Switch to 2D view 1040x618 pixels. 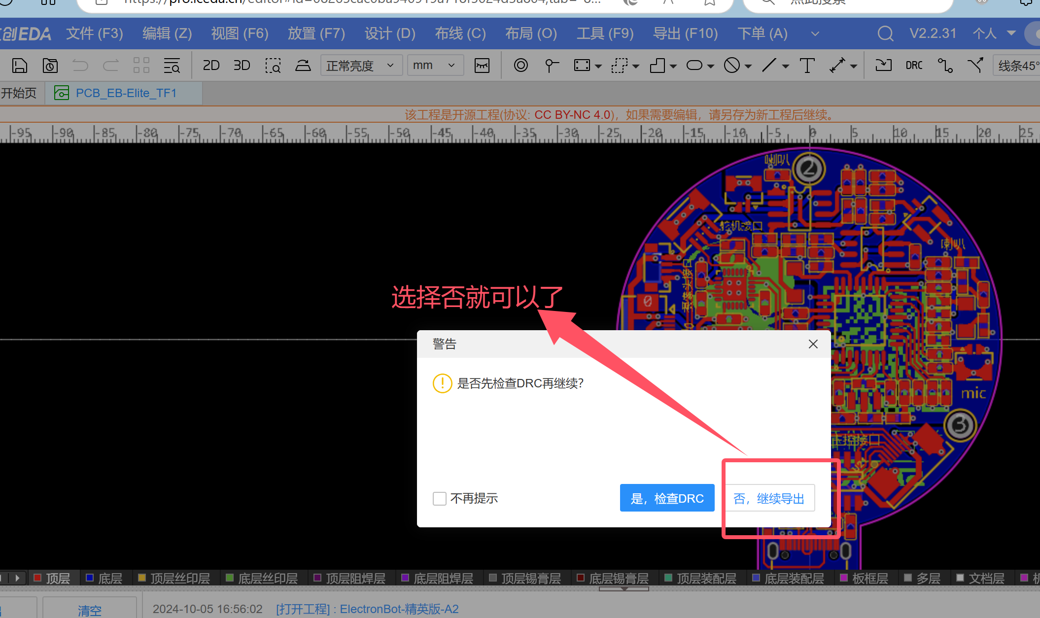(211, 66)
